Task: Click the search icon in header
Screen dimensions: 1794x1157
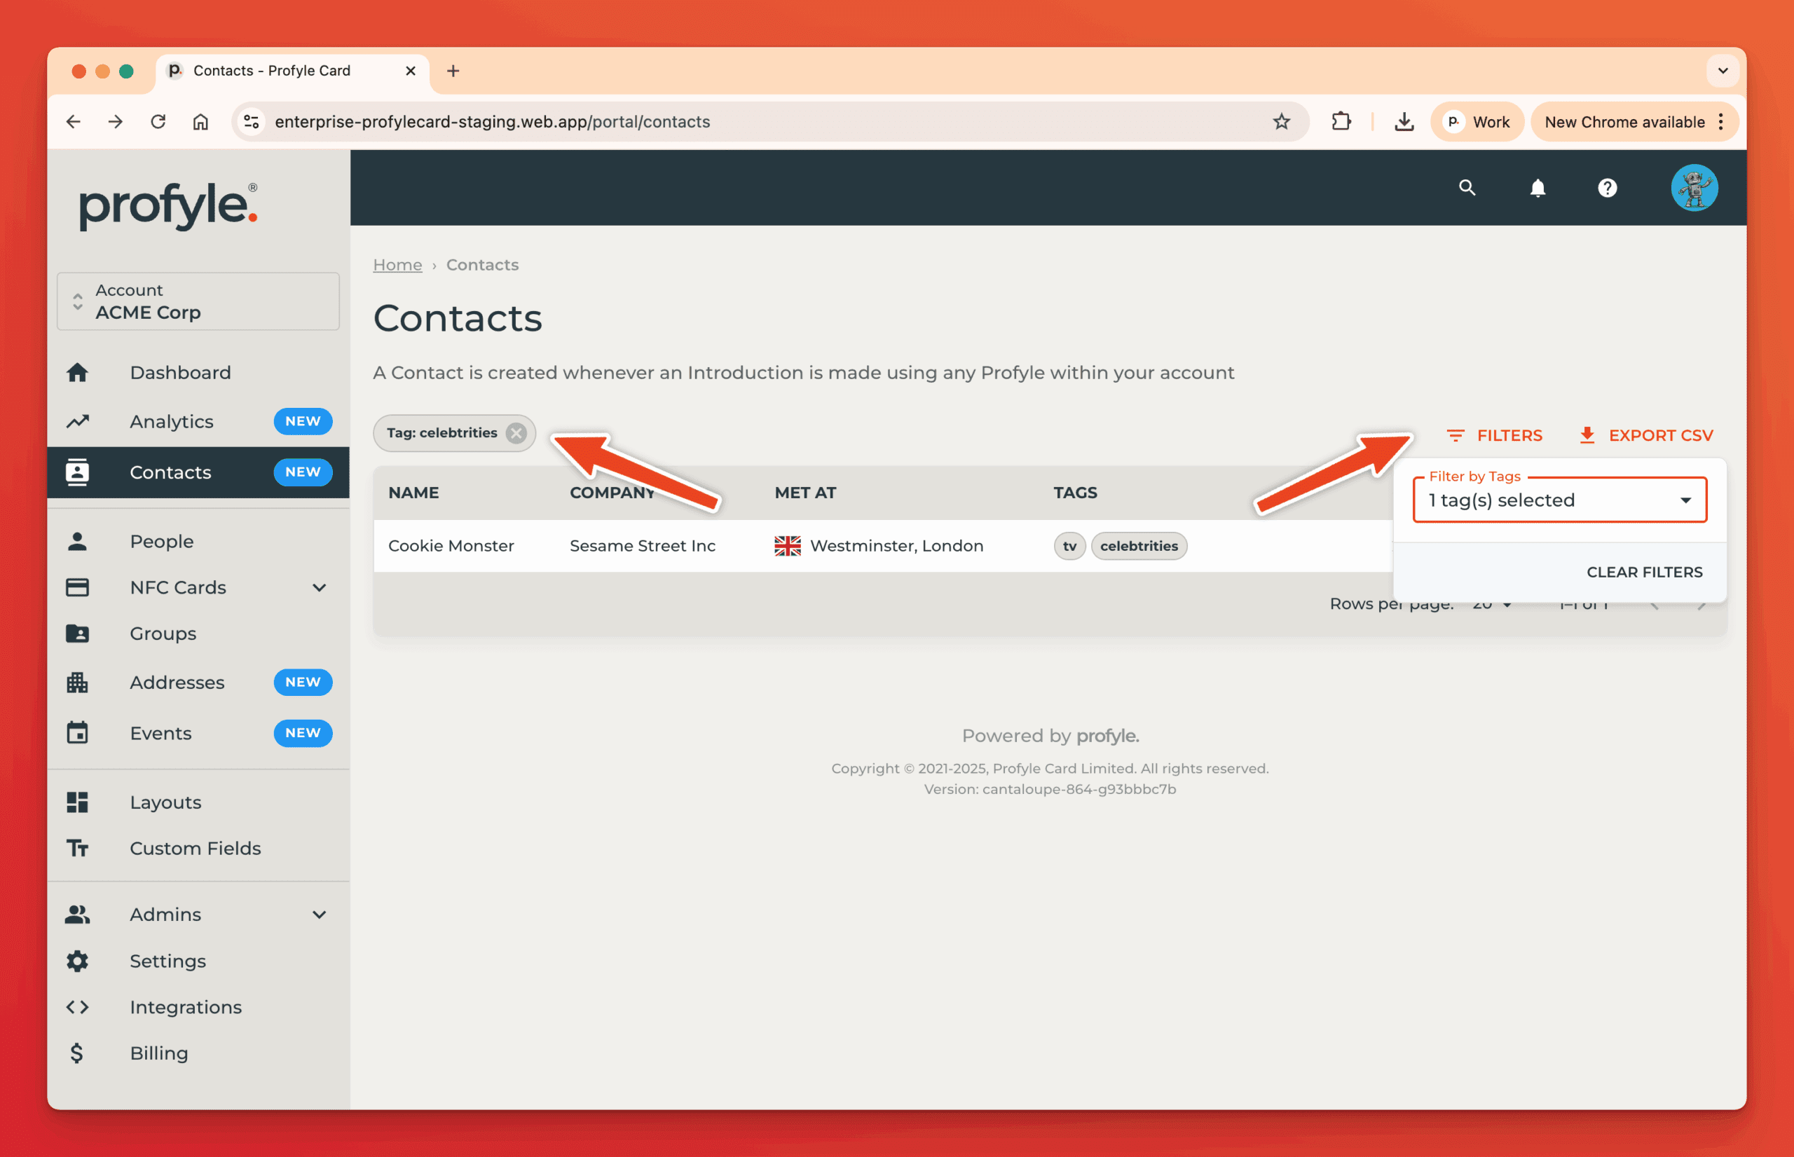Action: tap(1467, 188)
